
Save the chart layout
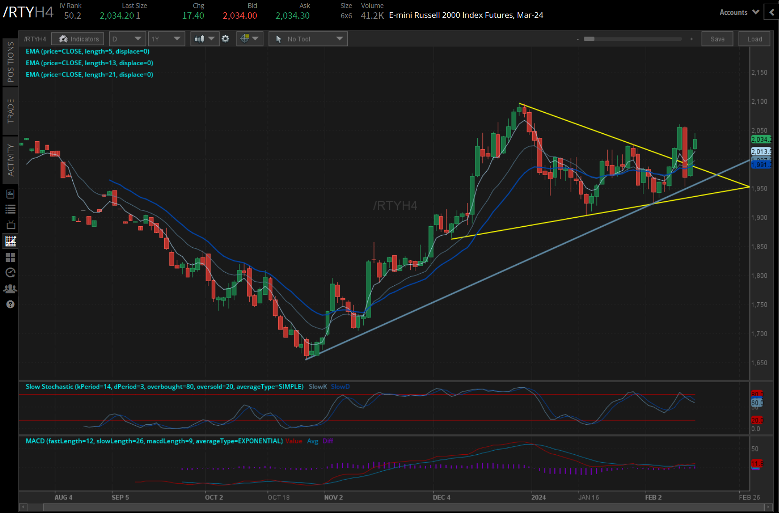[x=717, y=39]
